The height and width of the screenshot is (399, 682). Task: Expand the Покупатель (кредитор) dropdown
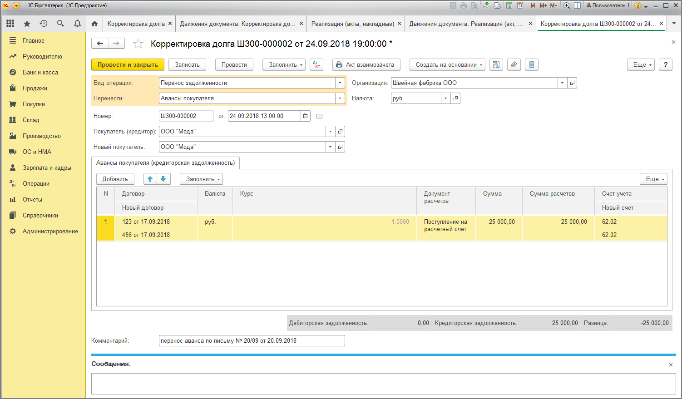pos(331,132)
